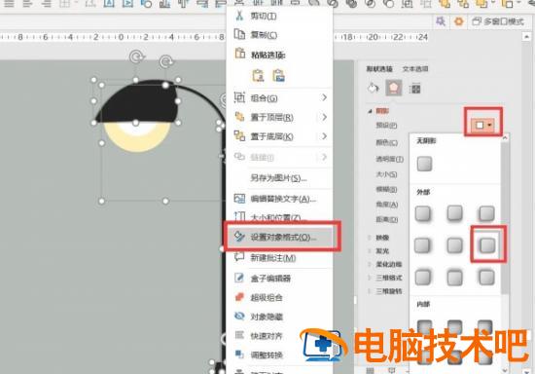Click the slide editor scroll-up arrow
This screenshot has height=374, width=535.
point(526,36)
